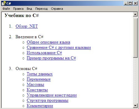Open the Файл menu
The height and width of the screenshot is (109, 139).
tap(6, 9)
